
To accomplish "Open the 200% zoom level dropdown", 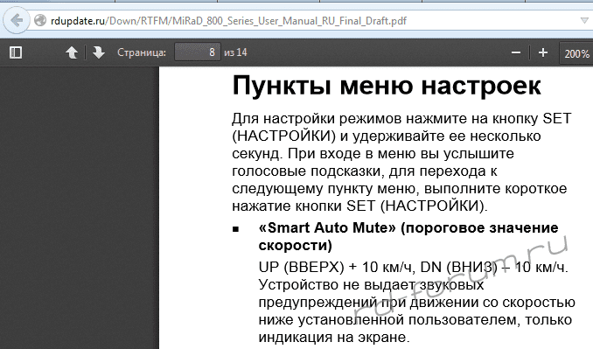I will tap(576, 53).
